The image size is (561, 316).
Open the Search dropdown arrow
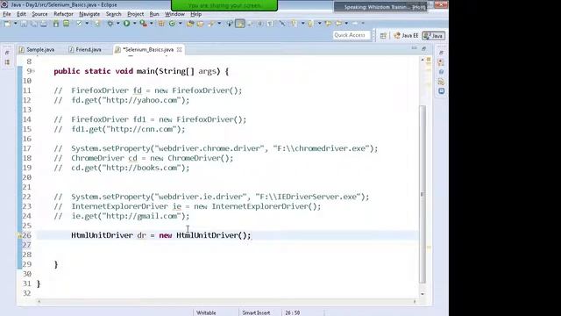pyautogui.click(x=219, y=24)
